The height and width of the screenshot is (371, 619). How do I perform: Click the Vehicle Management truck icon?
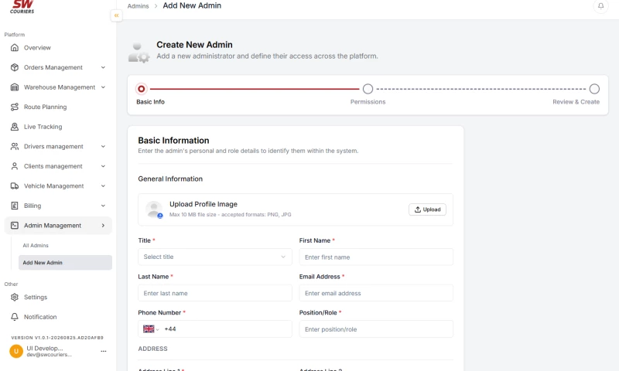pos(15,185)
